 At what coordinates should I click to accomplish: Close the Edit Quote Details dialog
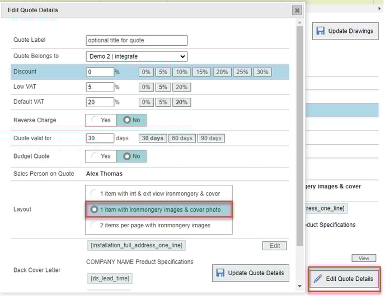click(297, 10)
